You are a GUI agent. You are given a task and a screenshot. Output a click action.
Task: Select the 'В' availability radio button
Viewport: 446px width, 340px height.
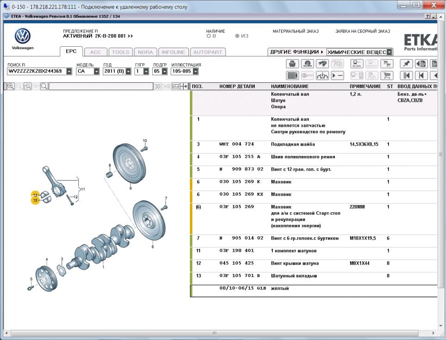(208, 36)
